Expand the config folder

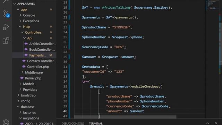pyautogui.click(x=18, y=101)
